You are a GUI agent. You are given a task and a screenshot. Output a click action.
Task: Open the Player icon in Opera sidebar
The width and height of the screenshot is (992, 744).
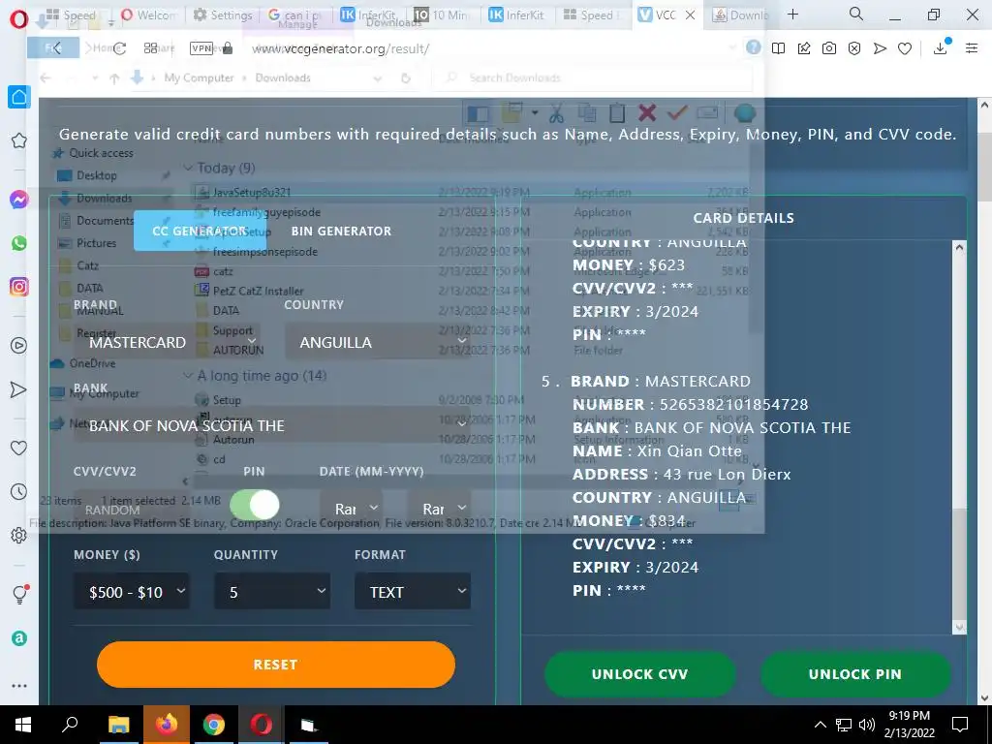coord(19,346)
